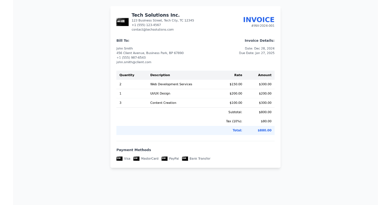Click the highlighted Total row

point(195,130)
